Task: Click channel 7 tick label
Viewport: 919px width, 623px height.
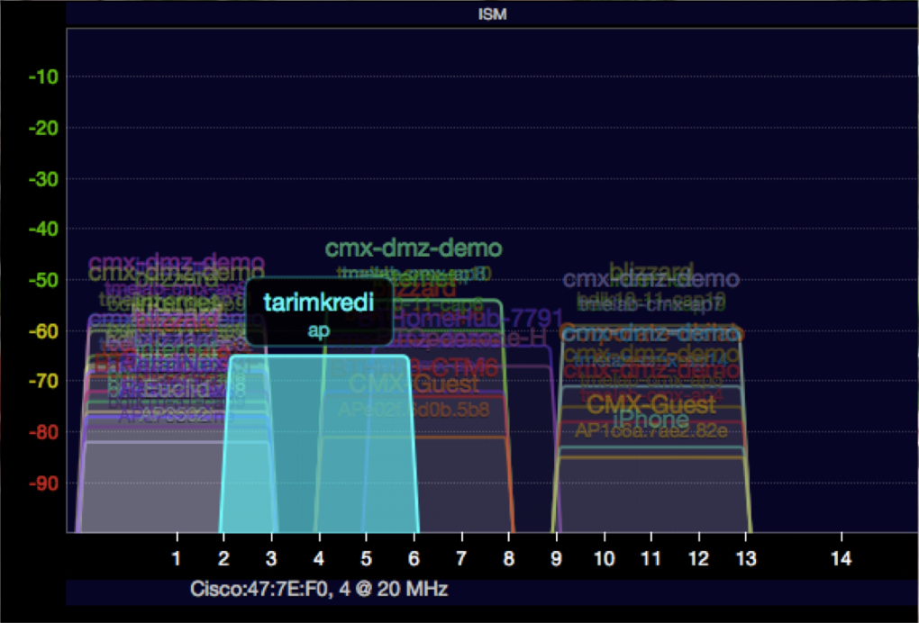Action: pos(461,558)
